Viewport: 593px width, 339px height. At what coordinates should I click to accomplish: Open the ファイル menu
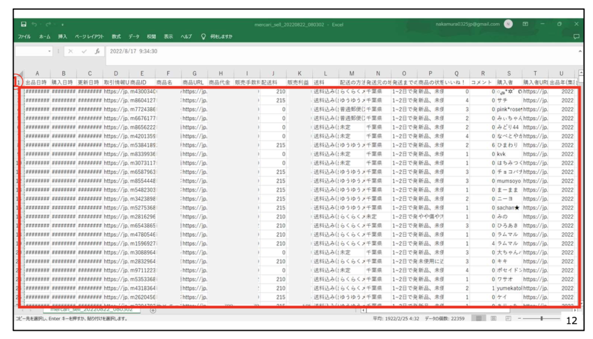pos(24,36)
